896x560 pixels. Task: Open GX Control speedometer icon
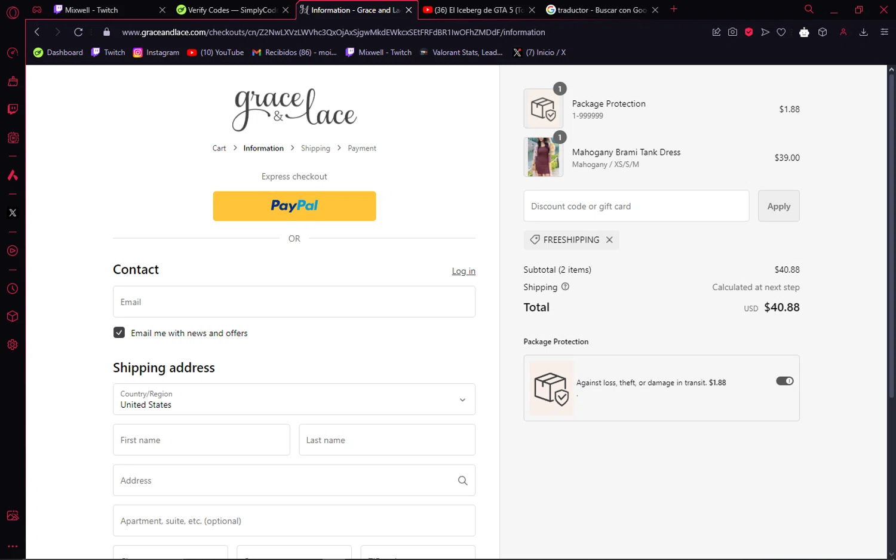[13, 53]
